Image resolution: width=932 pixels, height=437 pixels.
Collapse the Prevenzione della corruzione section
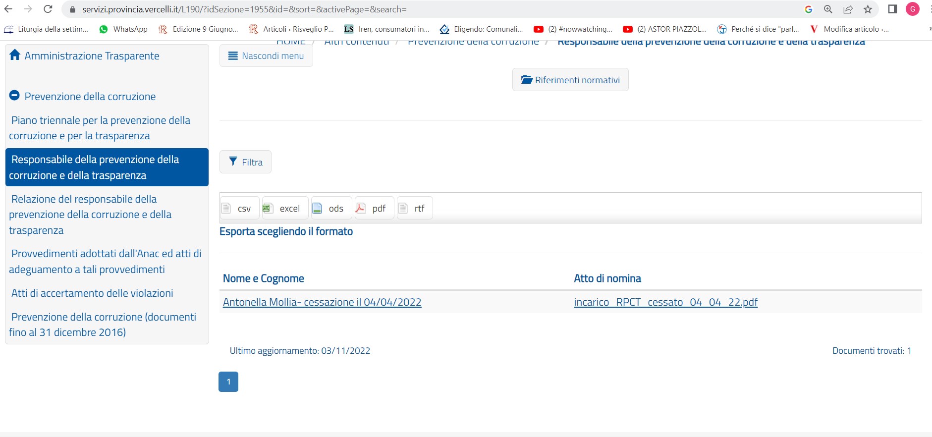tap(14, 95)
